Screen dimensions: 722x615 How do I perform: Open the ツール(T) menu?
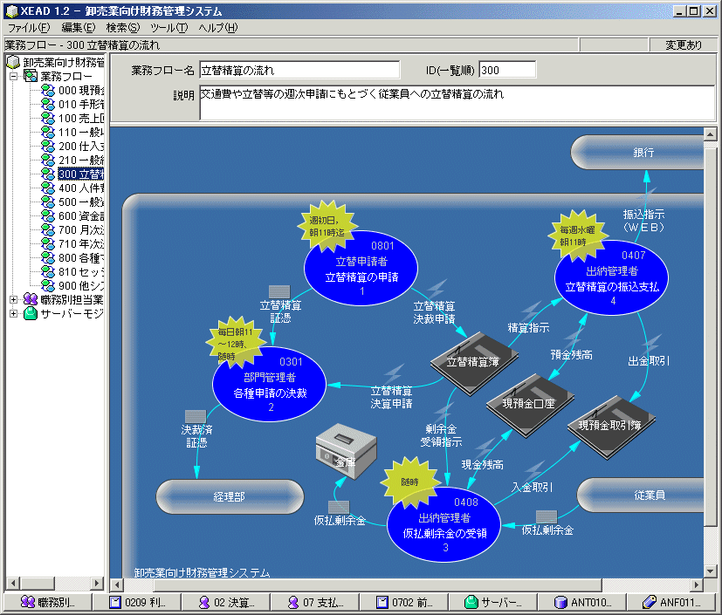[x=168, y=28]
